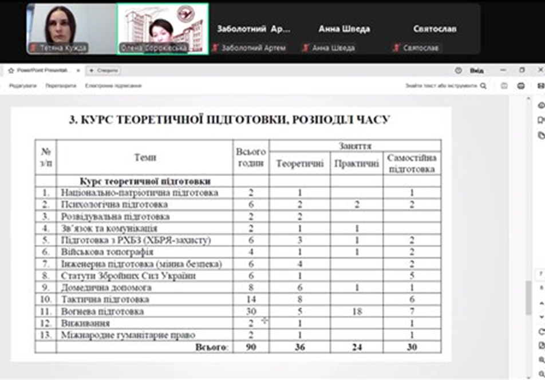Select Анна Шведа participant tile
The height and width of the screenshot is (380, 545).
(x=345, y=29)
